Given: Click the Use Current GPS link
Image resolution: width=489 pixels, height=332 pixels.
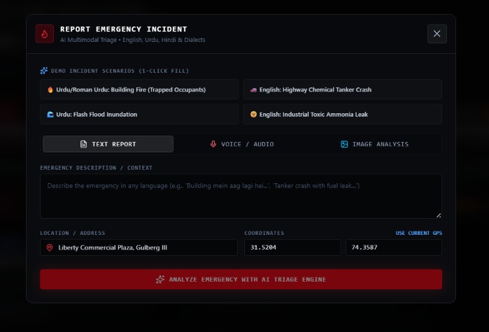Looking at the screenshot, I should 418,233.
